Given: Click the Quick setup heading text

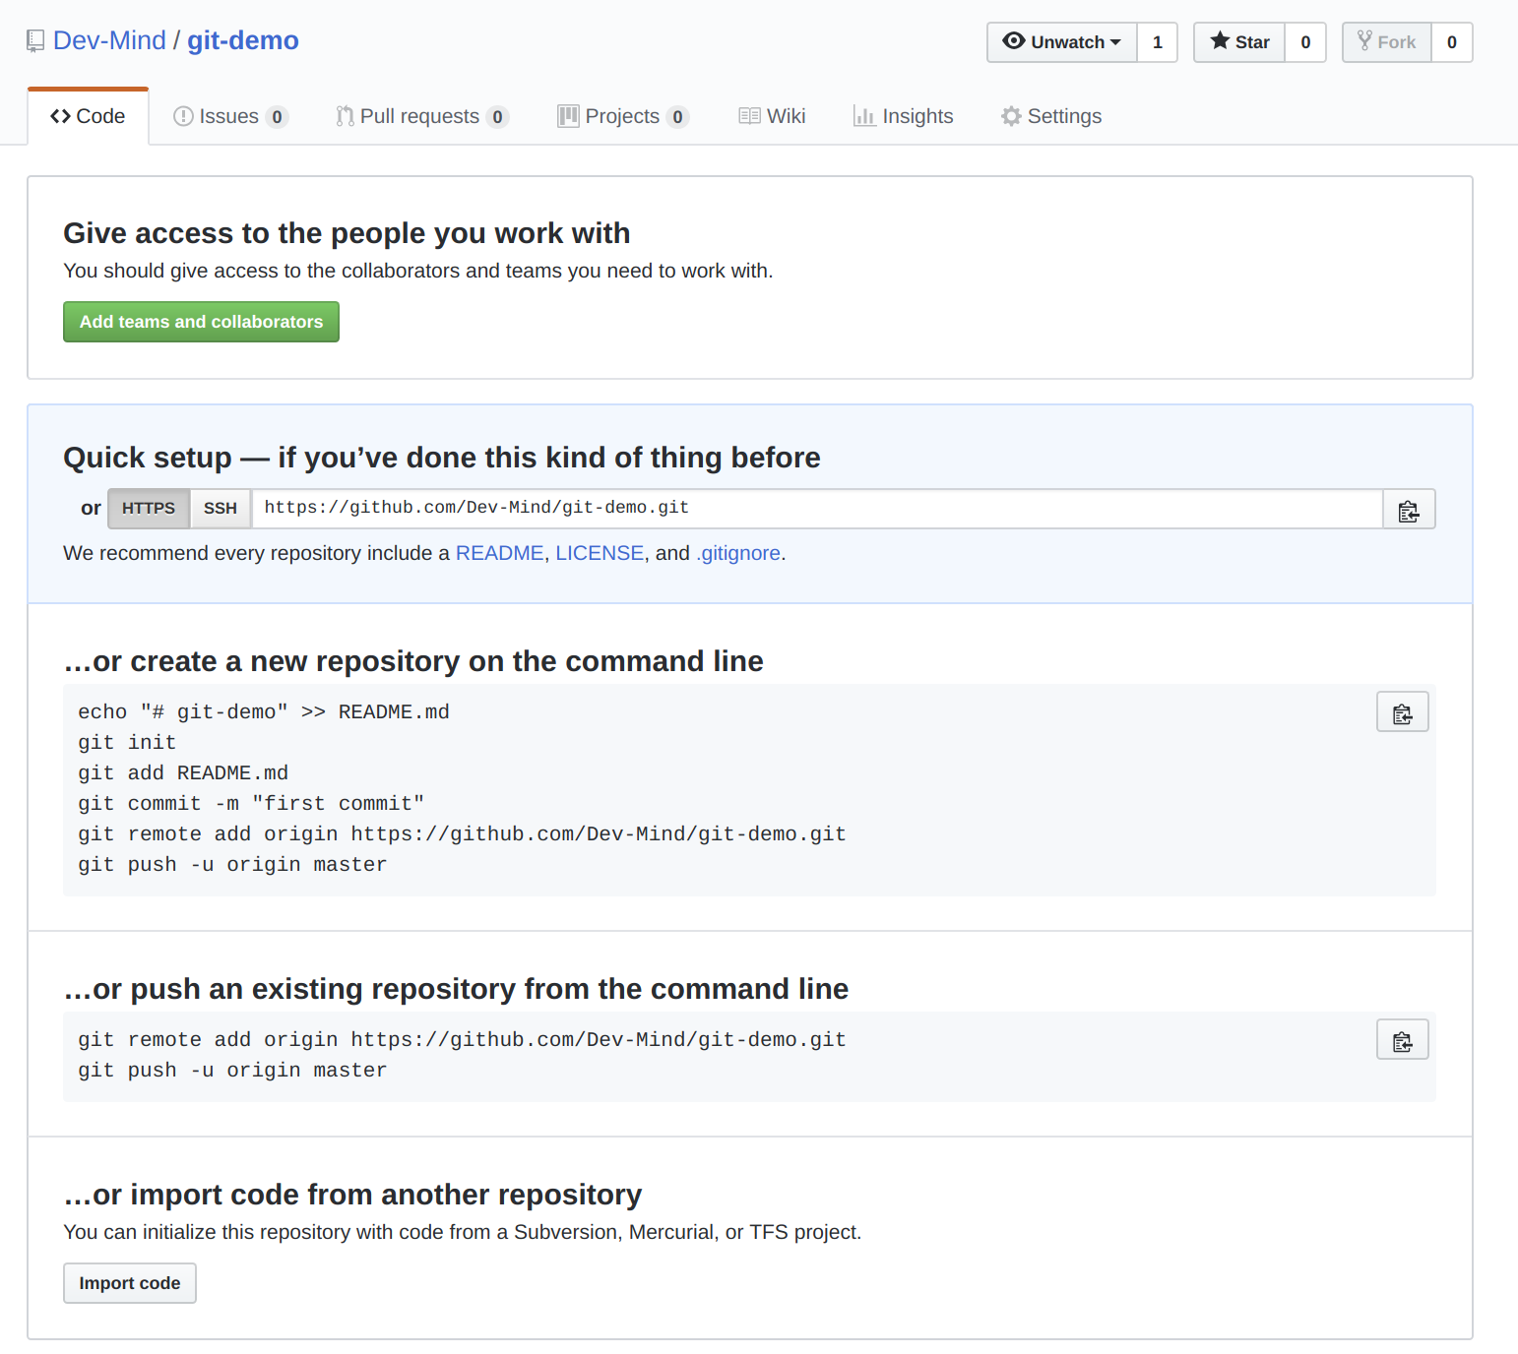Looking at the screenshot, I should pos(442,458).
